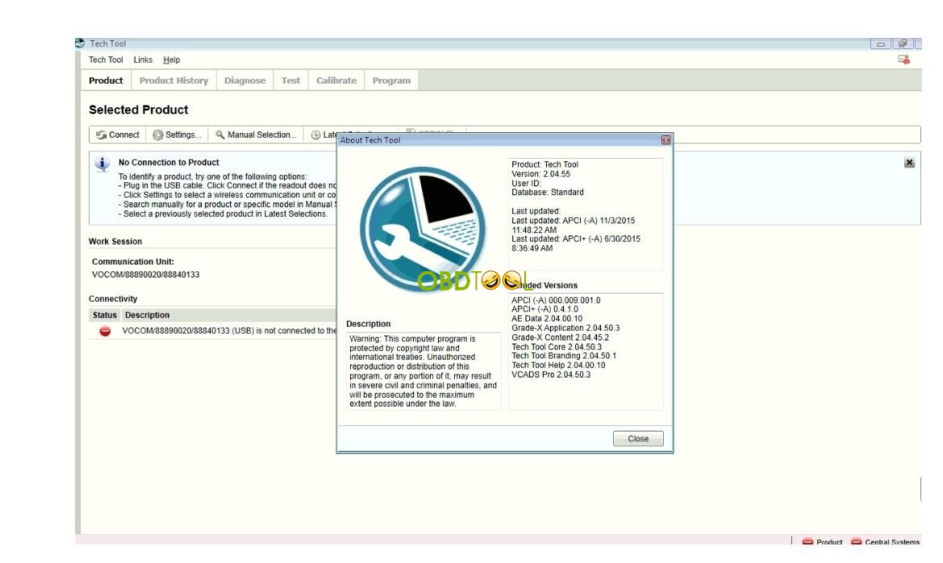The image size is (943, 563).
Task: Select the Program tab
Action: click(390, 80)
